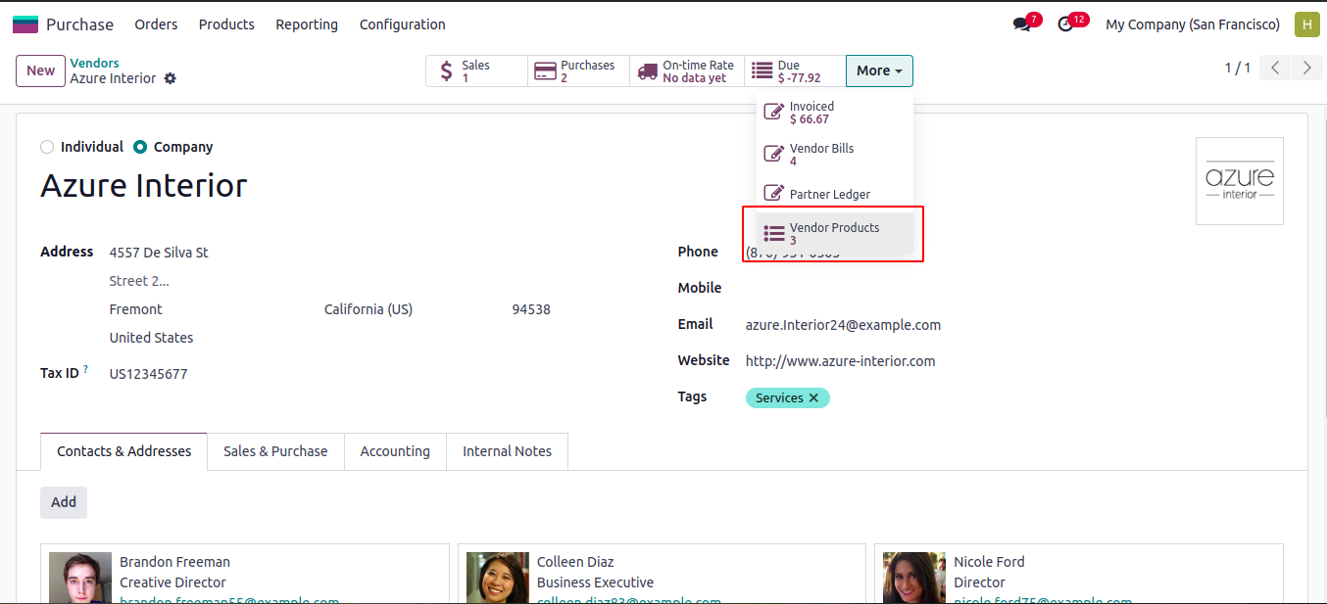Click the record pager 1 / 1
The image size is (1327, 604).
[1238, 68]
